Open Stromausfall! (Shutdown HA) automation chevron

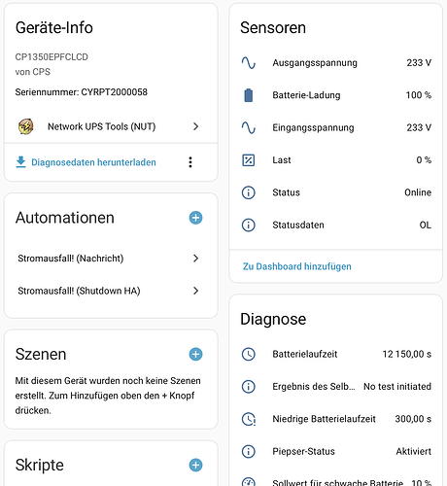[195, 291]
